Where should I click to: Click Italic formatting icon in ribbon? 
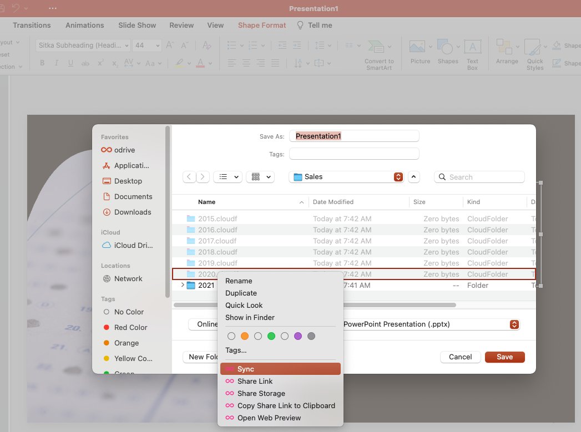pyautogui.click(x=56, y=63)
